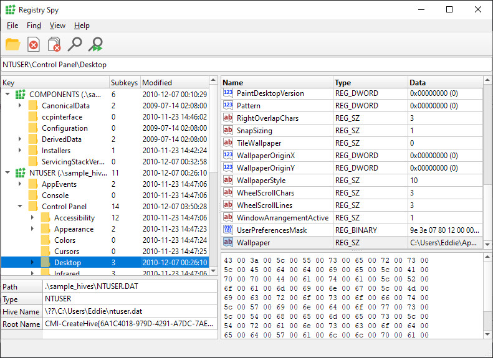This screenshot has width=493, height=358.
Task: Expand the Installers key
Action: coord(20,151)
